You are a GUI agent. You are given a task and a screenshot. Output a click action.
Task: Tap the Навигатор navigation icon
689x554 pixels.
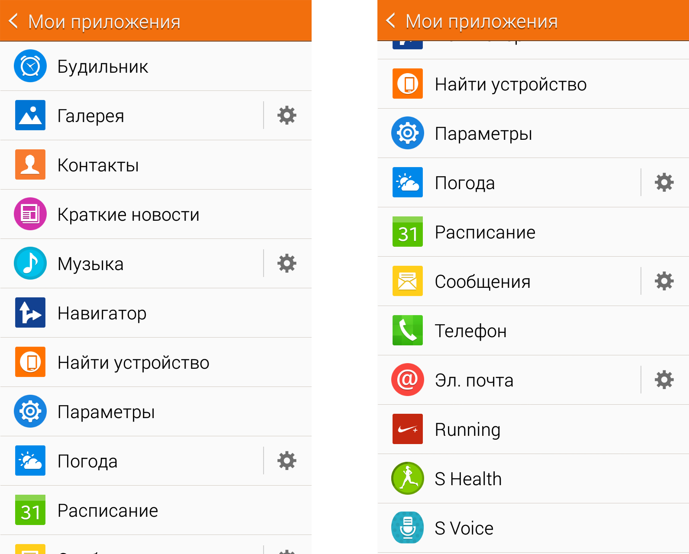pyautogui.click(x=30, y=312)
